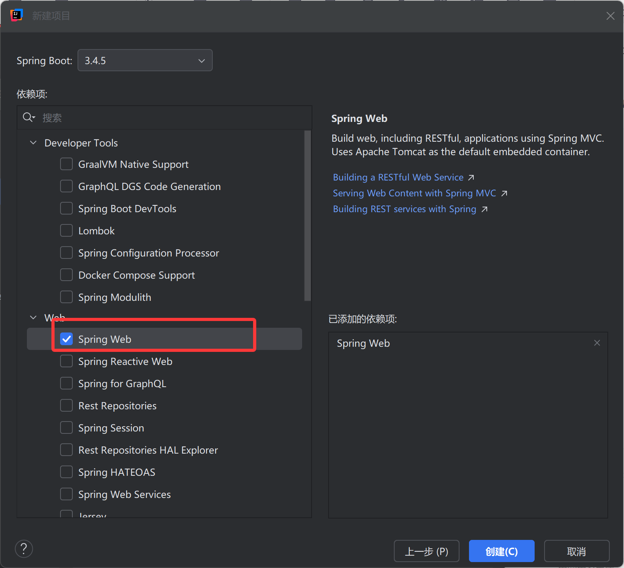Enable GraalVM Native Support checkbox

[x=66, y=164]
